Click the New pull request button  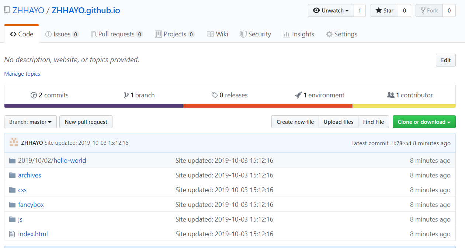86,122
